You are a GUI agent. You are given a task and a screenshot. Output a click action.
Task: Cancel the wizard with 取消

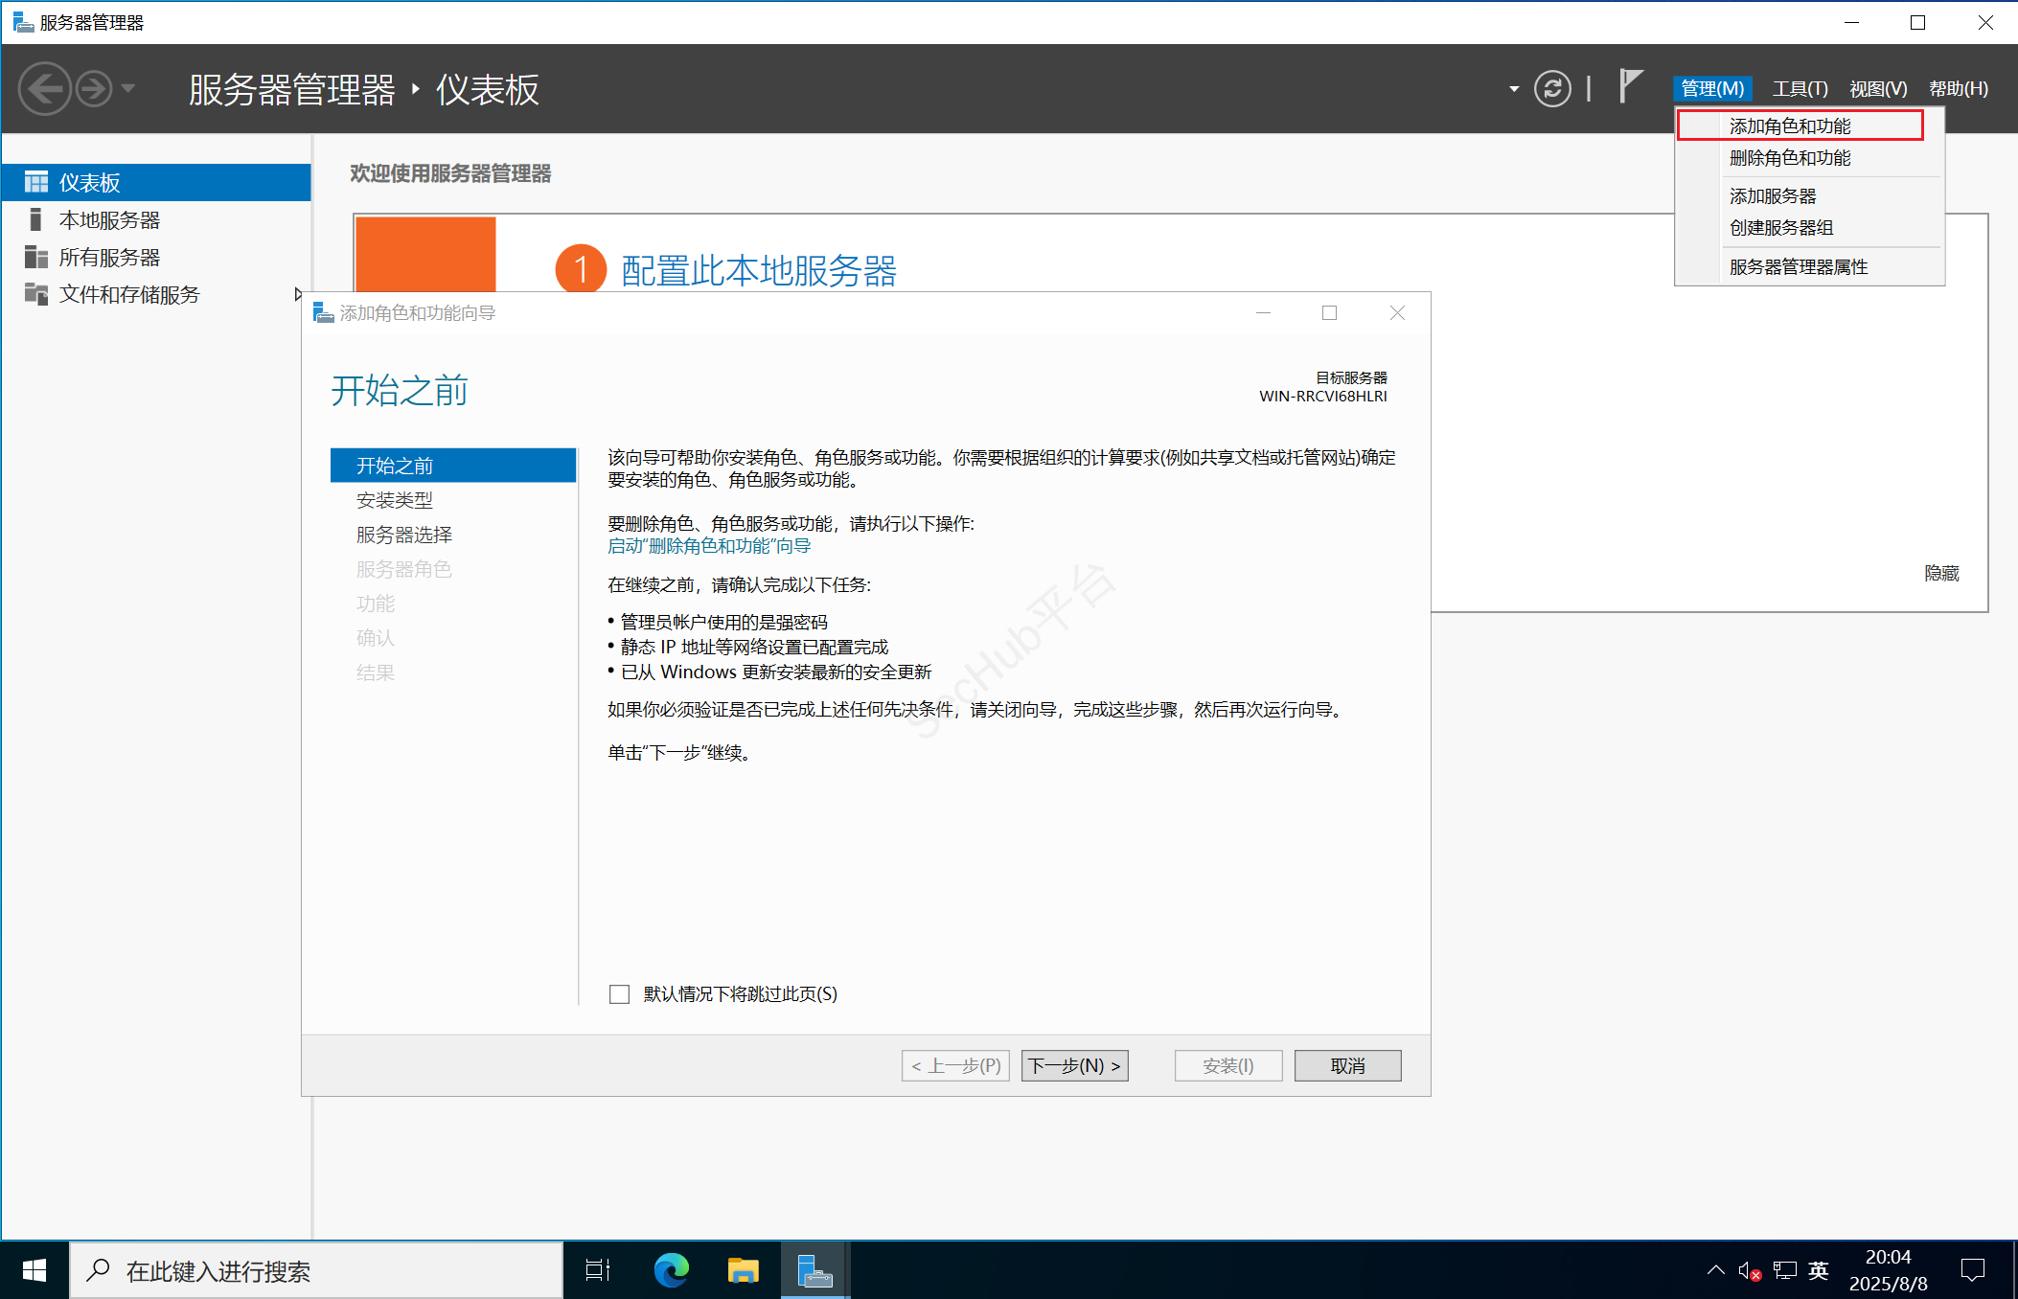pyautogui.click(x=1347, y=1065)
